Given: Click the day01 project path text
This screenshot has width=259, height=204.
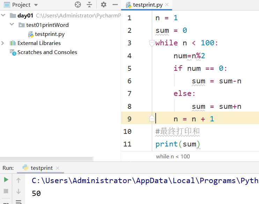Looking at the screenshot, I should pyautogui.click(x=79, y=15).
